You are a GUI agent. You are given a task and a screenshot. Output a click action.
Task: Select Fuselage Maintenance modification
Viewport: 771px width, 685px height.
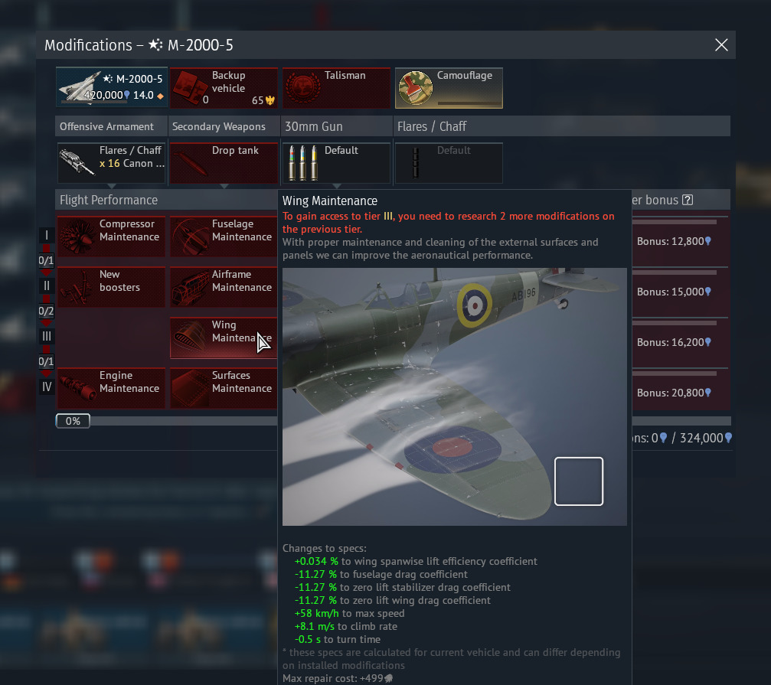pyautogui.click(x=224, y=236)
